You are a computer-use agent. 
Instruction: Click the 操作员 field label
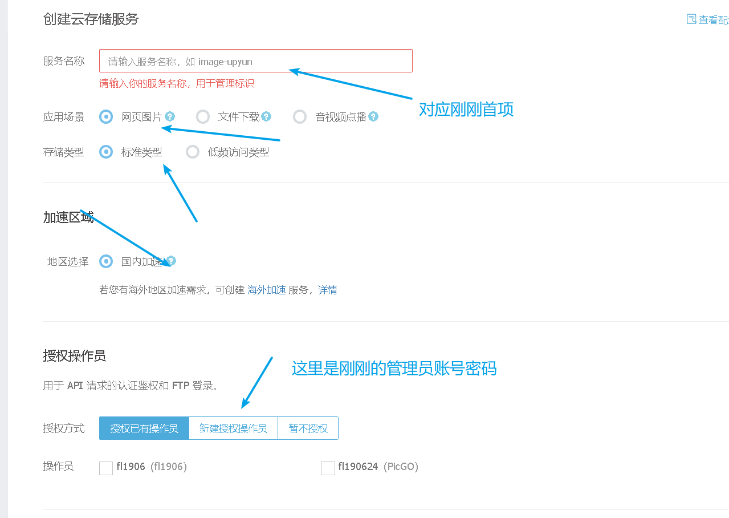58,466
